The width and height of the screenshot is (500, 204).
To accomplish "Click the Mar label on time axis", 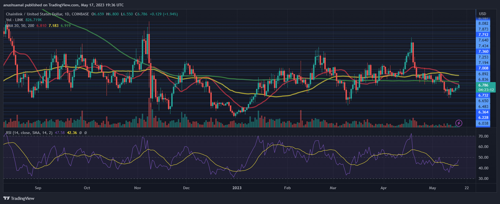I will pos(333,188).
